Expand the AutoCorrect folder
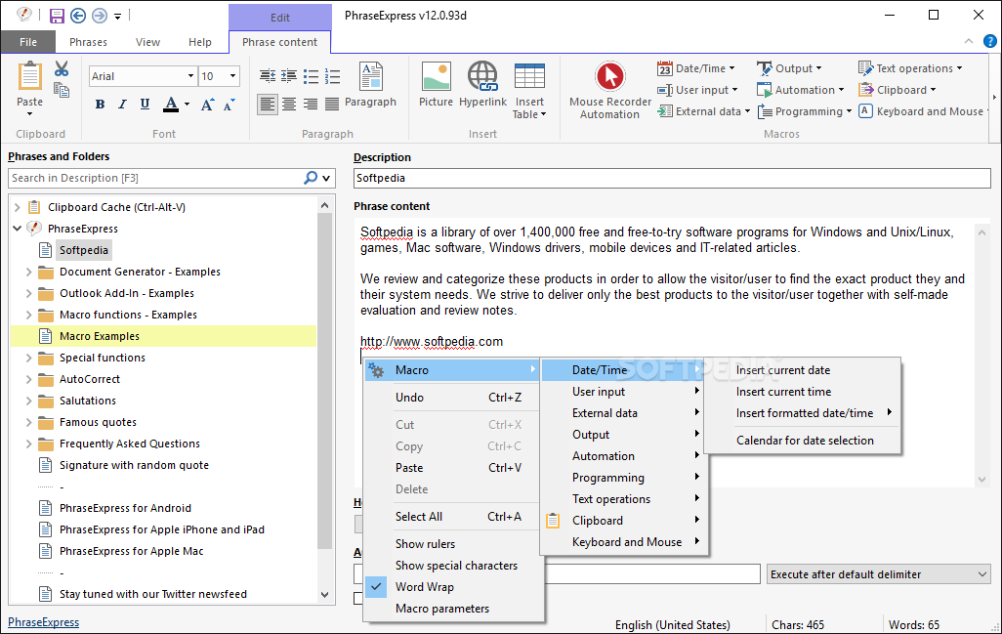1002x634 pixels. 28,379
